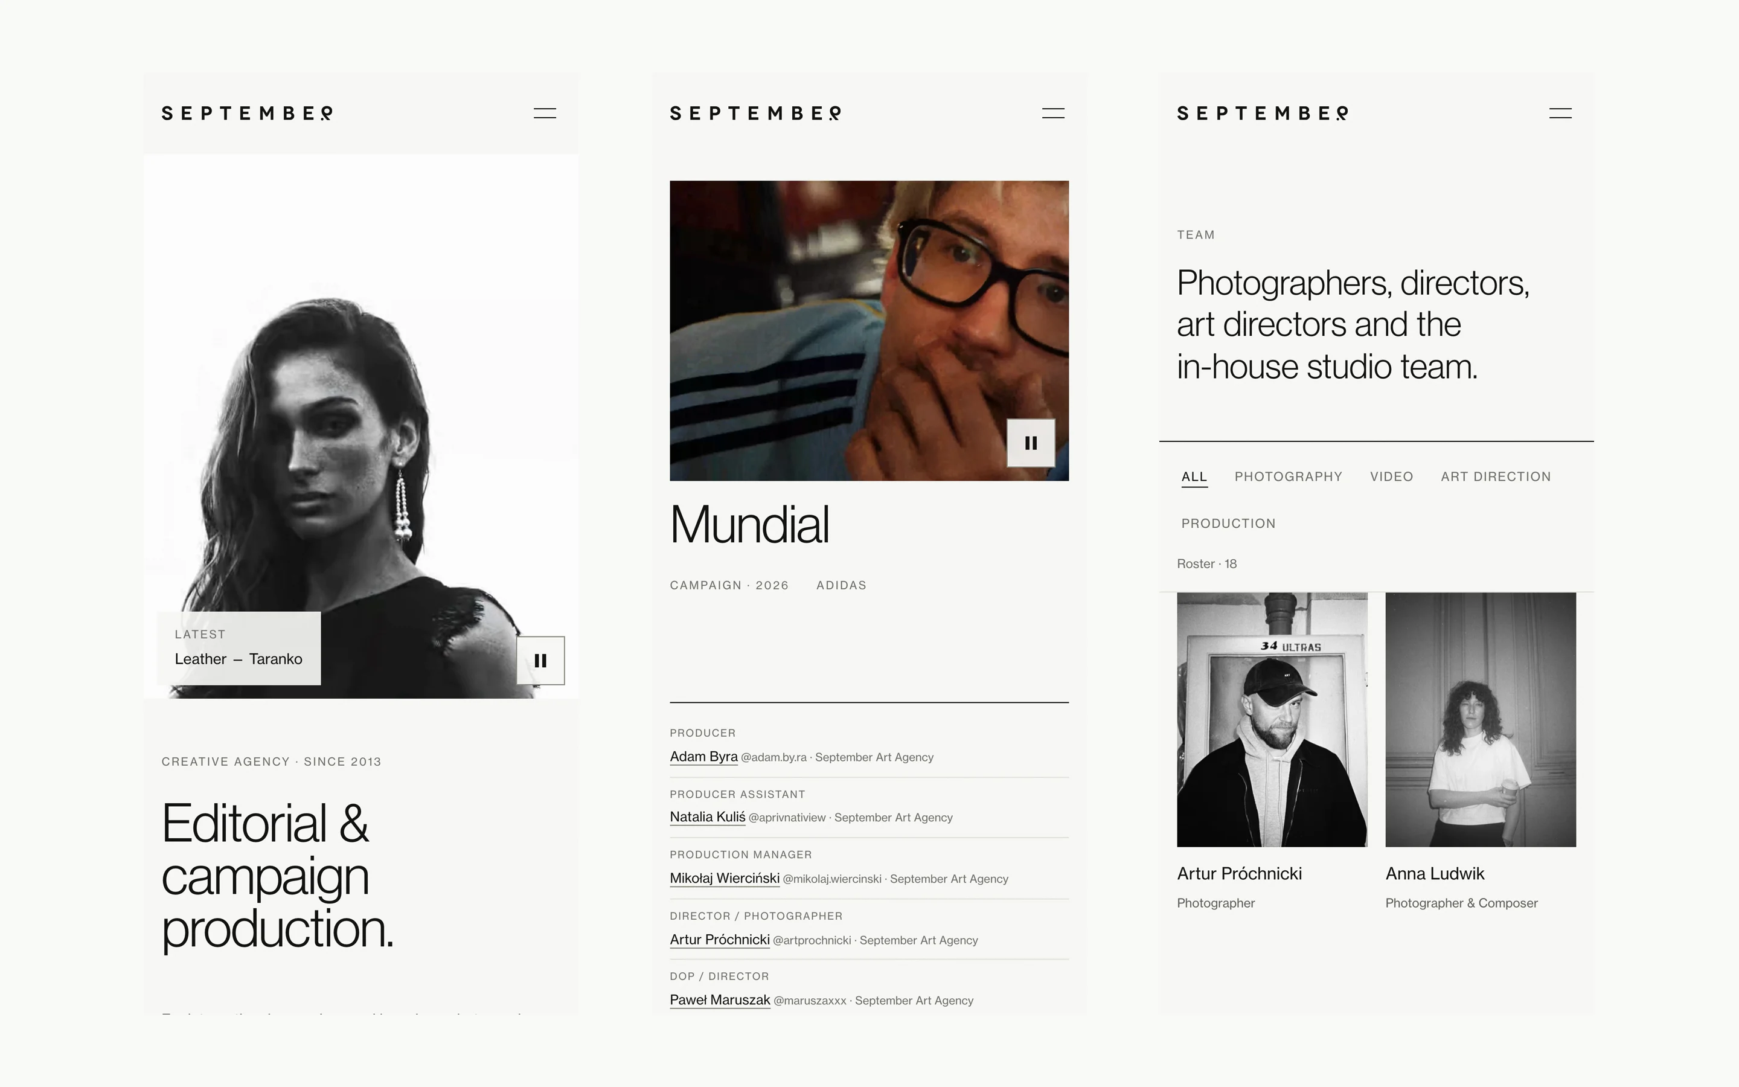Open Artur Próchnicki credit link

719,939
